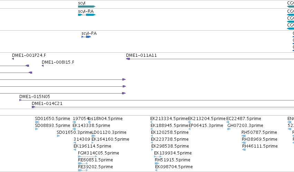This screenshot has height=172, width=294.
Task: Select the DME1-008I15.F arrow marker
Action: [x=43, y=66]
